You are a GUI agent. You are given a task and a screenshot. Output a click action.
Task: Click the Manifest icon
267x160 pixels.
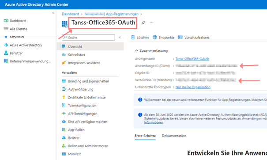click(64, 154)
